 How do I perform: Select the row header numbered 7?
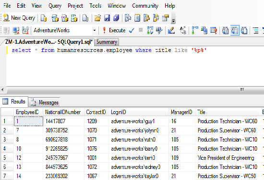tap(7, 176)
